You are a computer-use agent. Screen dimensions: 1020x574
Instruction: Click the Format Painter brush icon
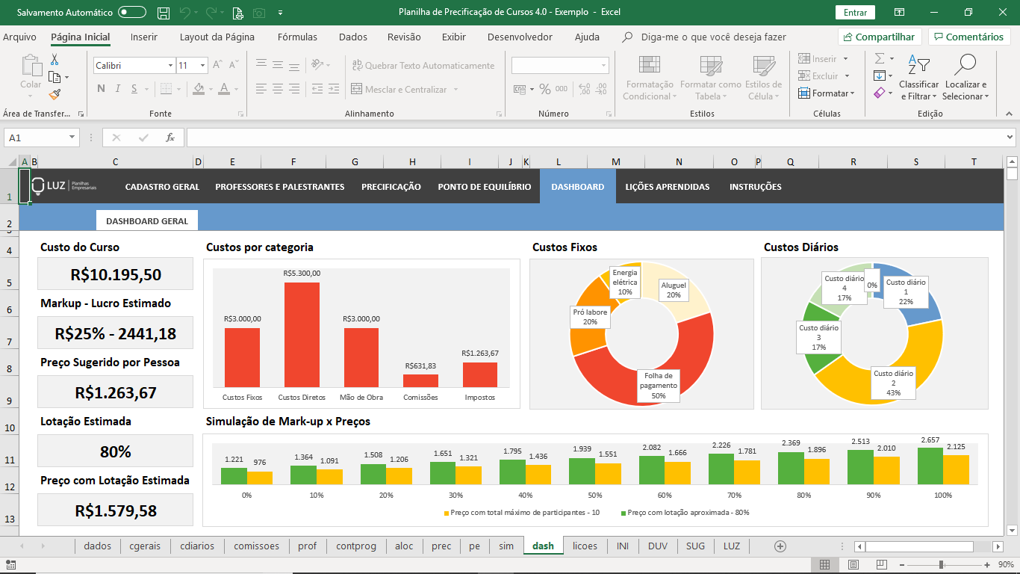[x=55, y=94]
